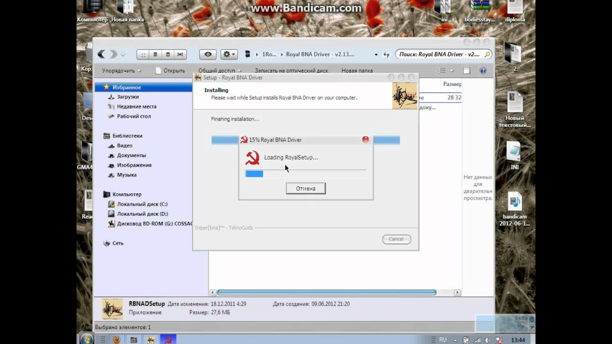Open Новая папка desktop icon
This screenshot has width=612, height=344.
click(127, 11)
